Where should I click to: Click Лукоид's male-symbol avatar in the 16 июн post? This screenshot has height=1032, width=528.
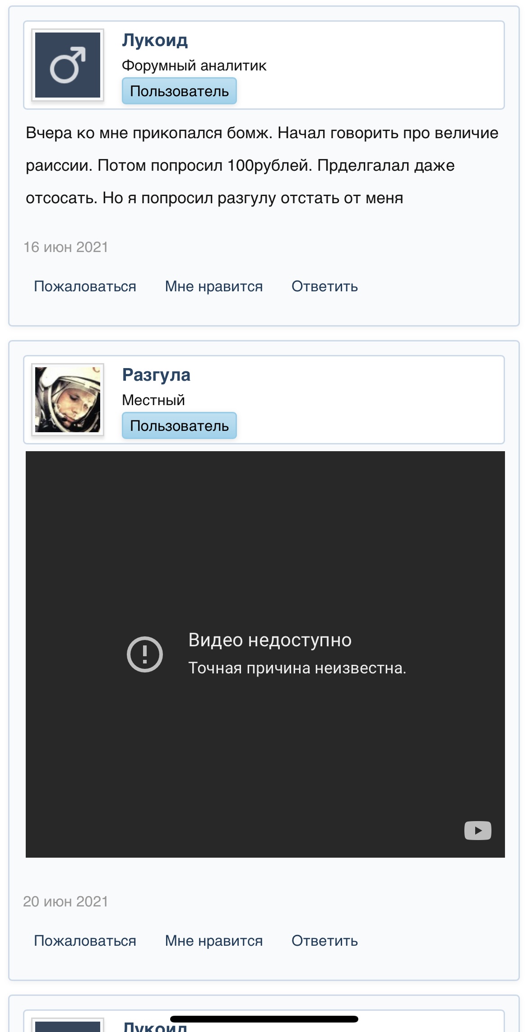pos(68,65)
